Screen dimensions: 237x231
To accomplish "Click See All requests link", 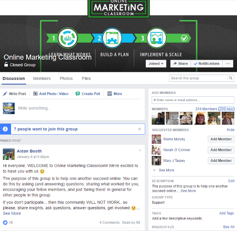I will [x=229, y=227].
